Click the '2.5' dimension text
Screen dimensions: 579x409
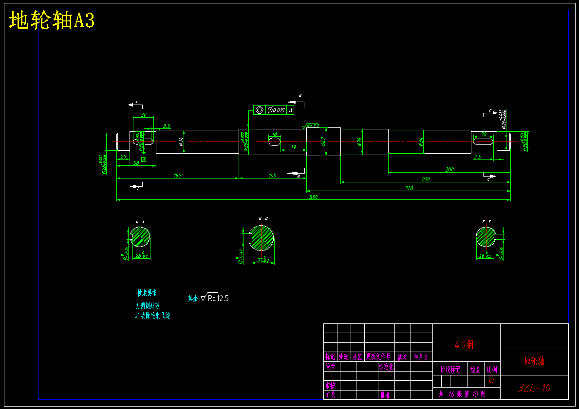pyautogui.click(x=477, y=157)
